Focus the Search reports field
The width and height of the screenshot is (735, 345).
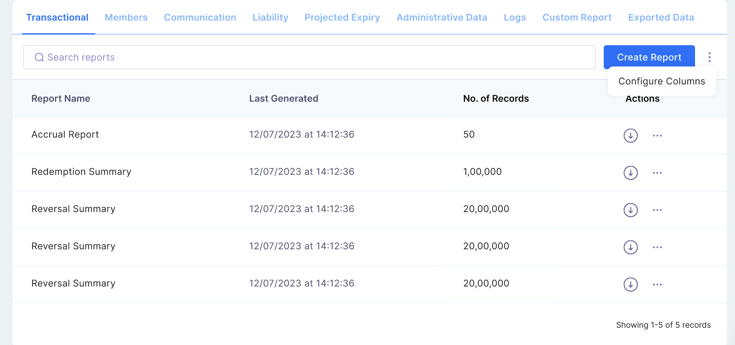tap(309, 57)
